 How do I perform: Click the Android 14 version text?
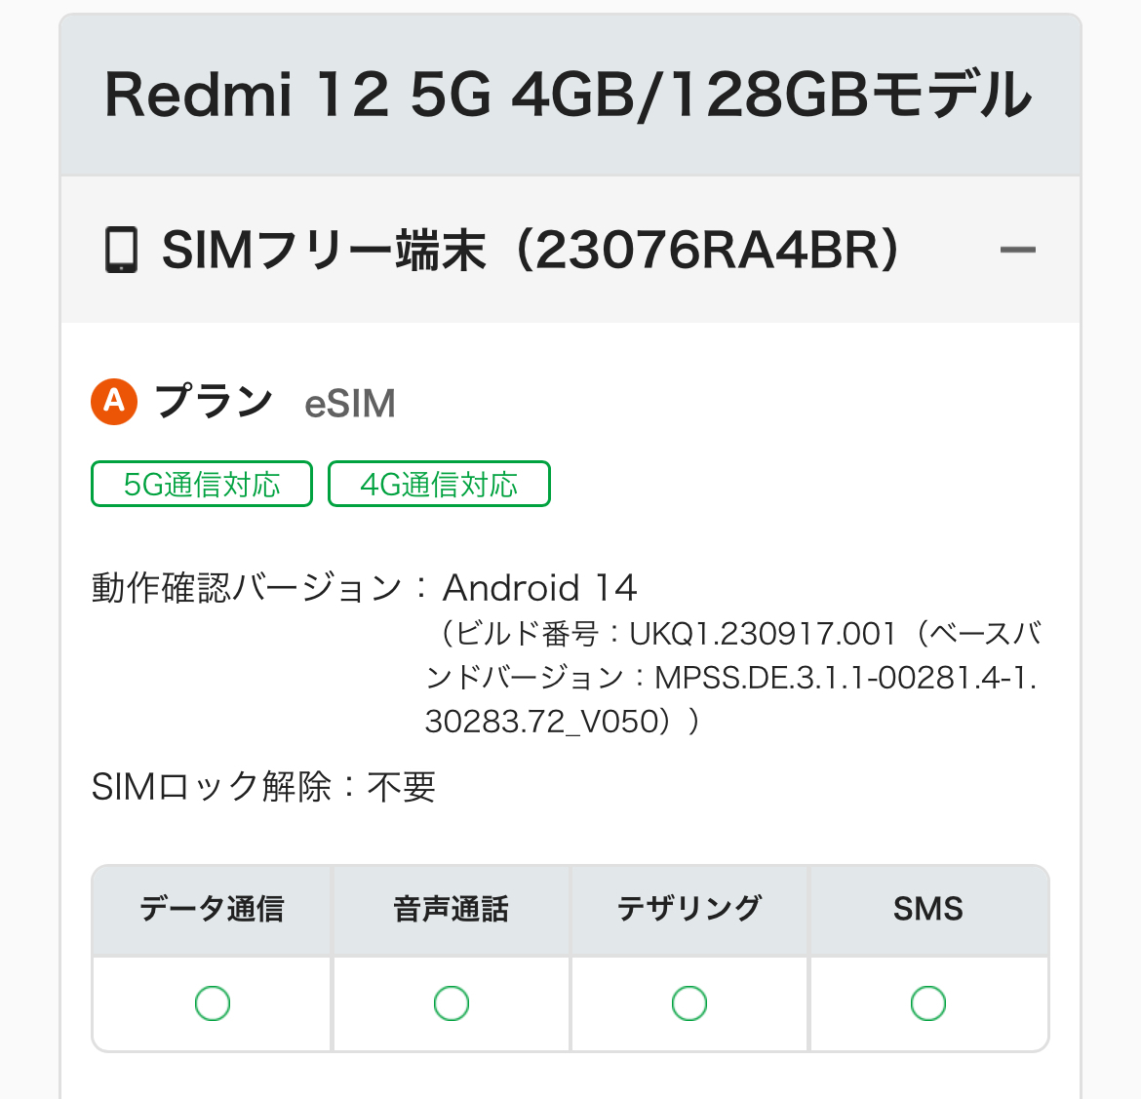click(539, 588)
